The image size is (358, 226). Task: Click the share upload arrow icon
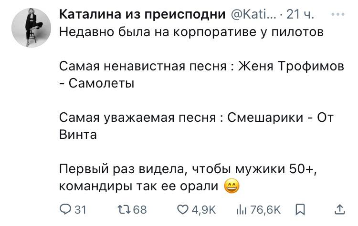pyautogui.click(x=339, y=209)
